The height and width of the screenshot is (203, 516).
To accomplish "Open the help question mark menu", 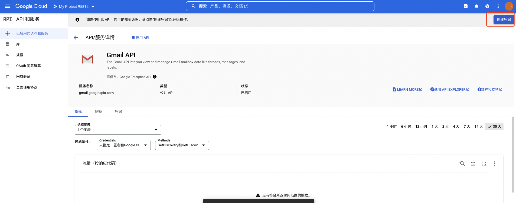I will 487,6.
